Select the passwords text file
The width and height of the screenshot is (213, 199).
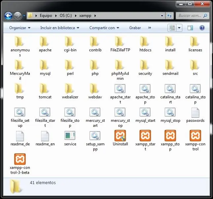coord(195,113)
